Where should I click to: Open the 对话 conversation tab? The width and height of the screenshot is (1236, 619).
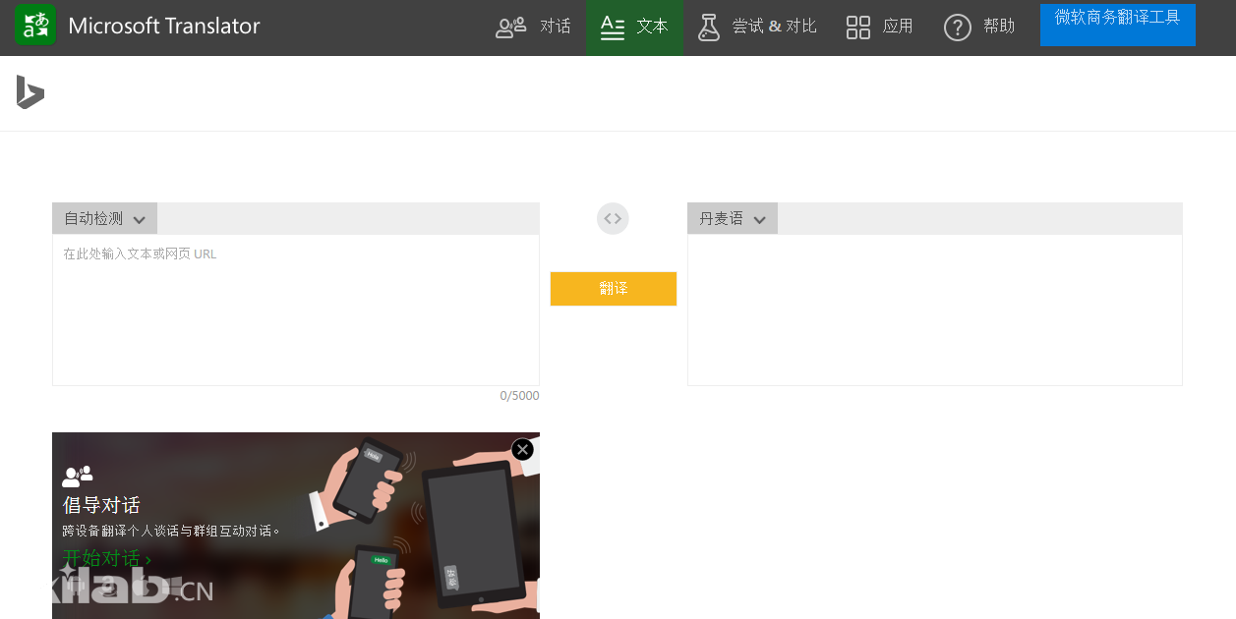coord(533,27)
